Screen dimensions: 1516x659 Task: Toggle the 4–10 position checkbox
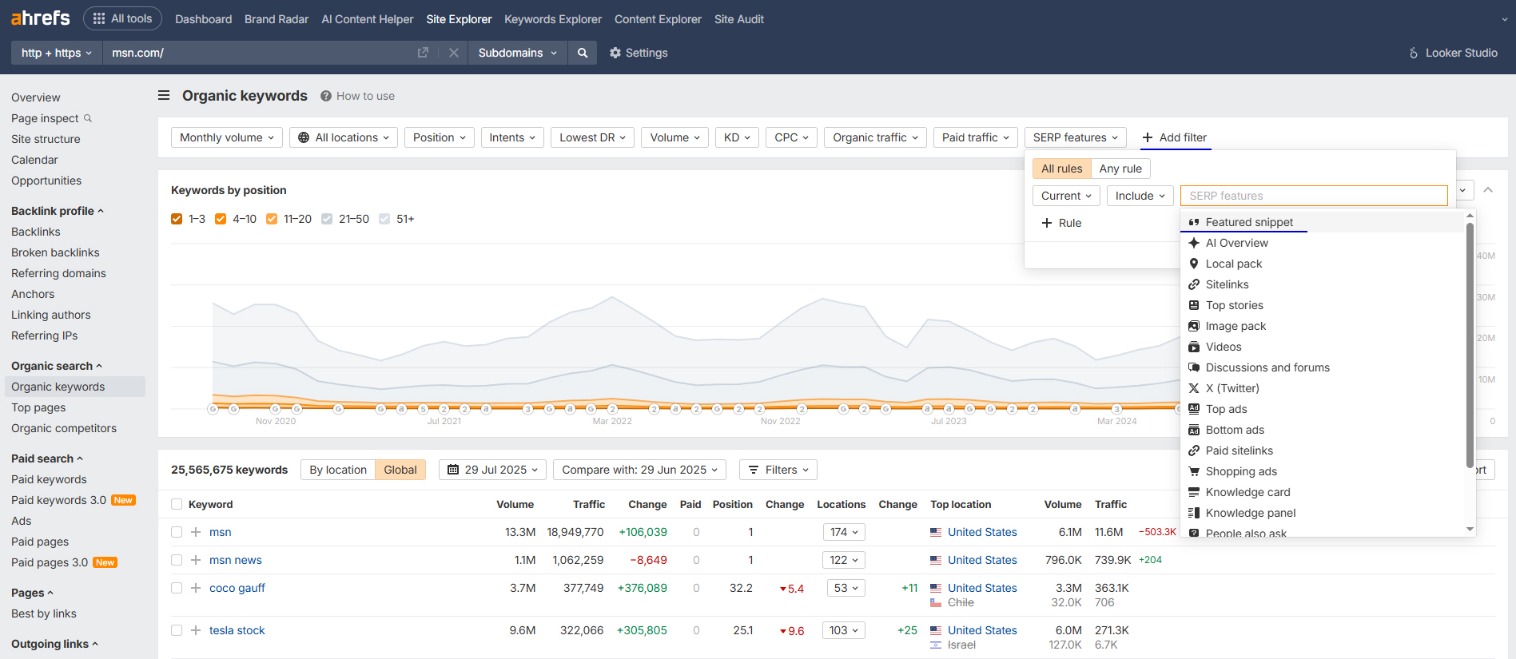pos(221,219)
